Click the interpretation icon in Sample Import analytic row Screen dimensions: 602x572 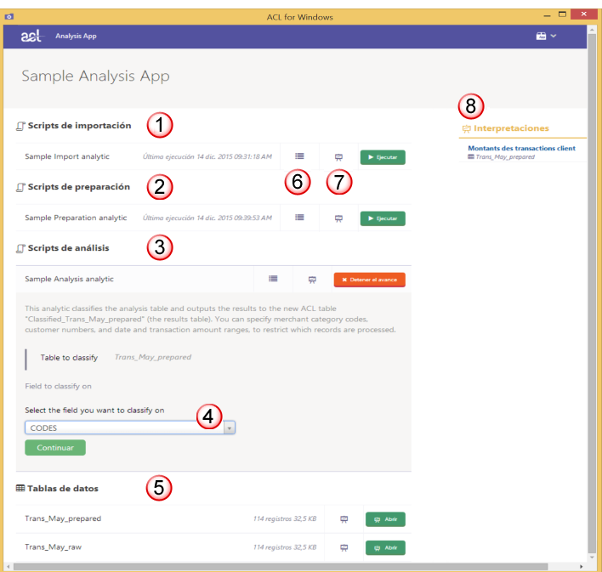[x=338, y=157]
